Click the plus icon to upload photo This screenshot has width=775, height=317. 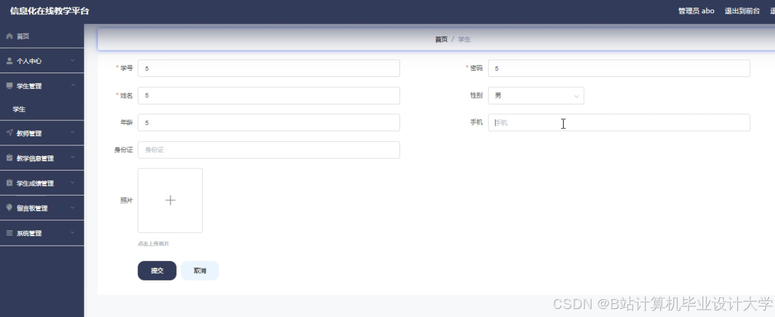pos(170,200)
